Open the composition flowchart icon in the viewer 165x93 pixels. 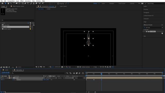pyautogui.click(x=108, y=67)
